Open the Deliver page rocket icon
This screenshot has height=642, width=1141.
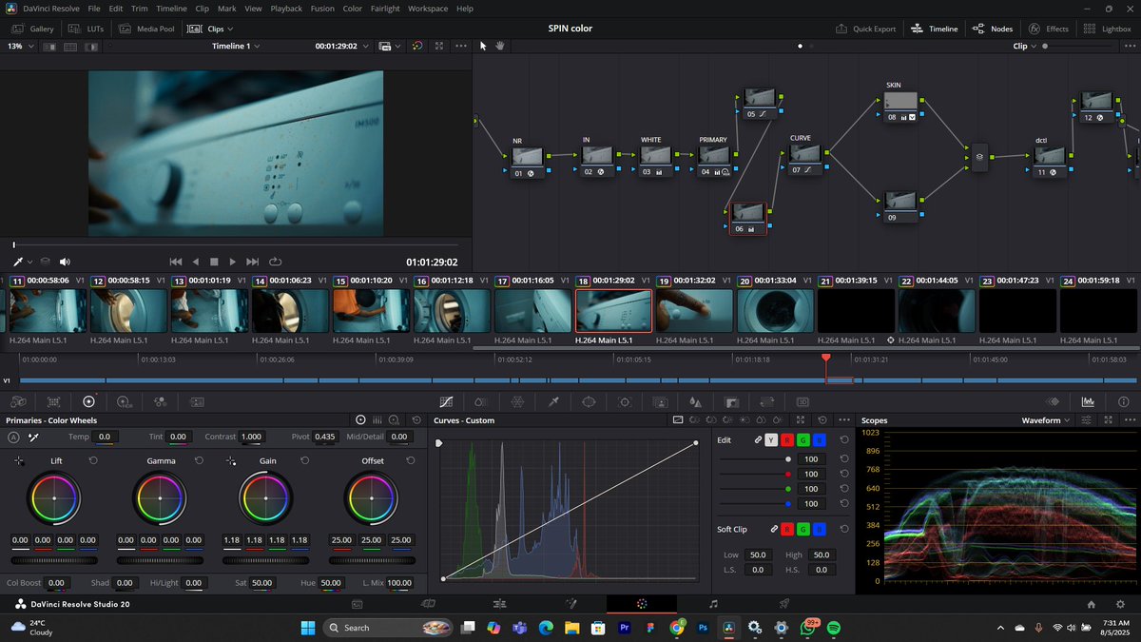tap(784, 604)
